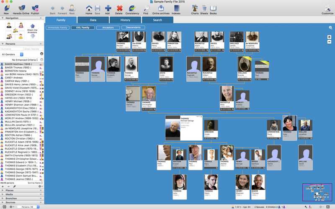Switch to Immediate Family view
335x209 pixels.
57,28
